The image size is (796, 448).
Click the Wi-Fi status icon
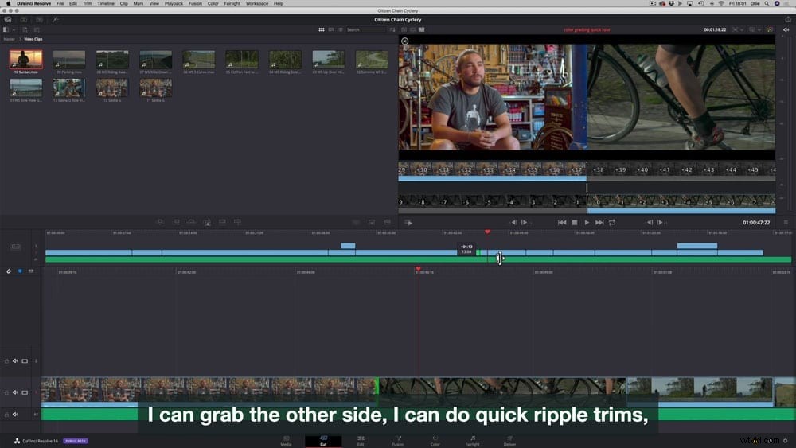(721, 3)
